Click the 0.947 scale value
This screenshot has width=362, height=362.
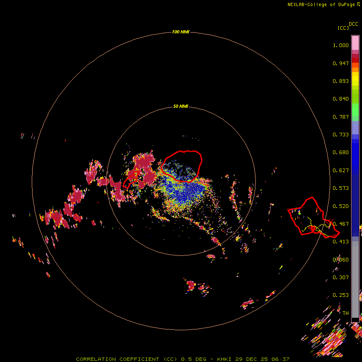pos(341,63)
